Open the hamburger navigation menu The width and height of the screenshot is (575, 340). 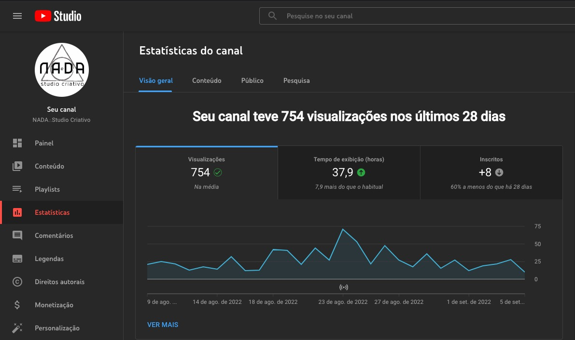(17, 16)
